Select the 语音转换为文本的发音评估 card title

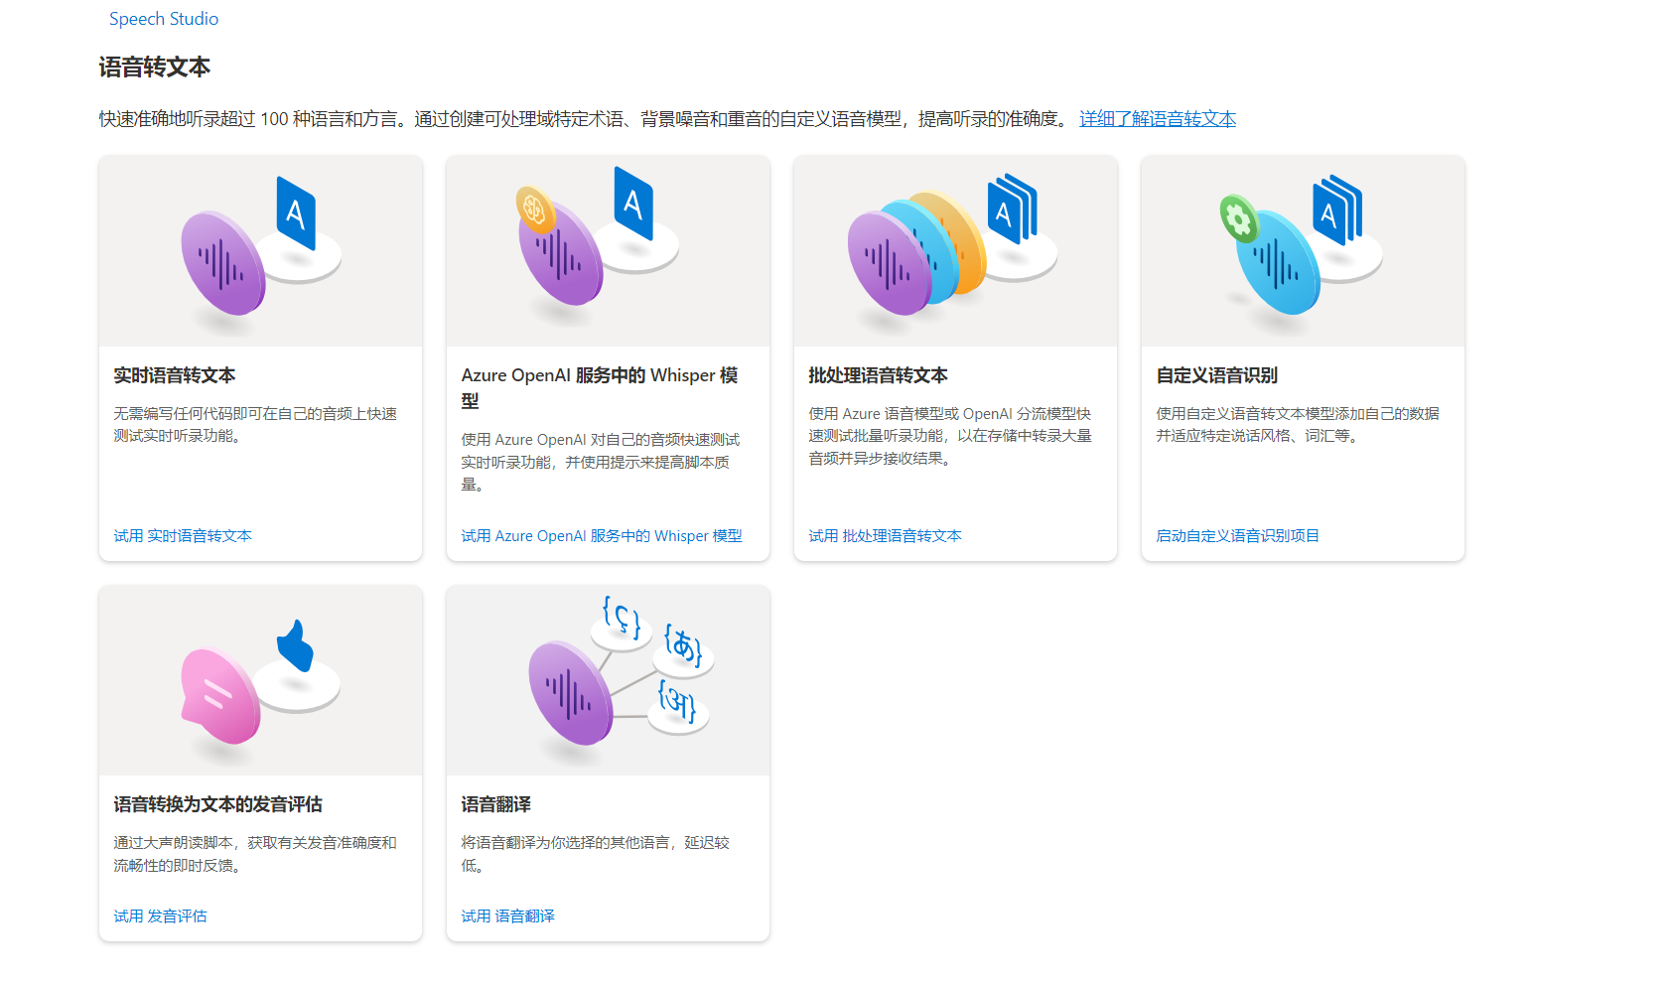[x=217, y=804]
